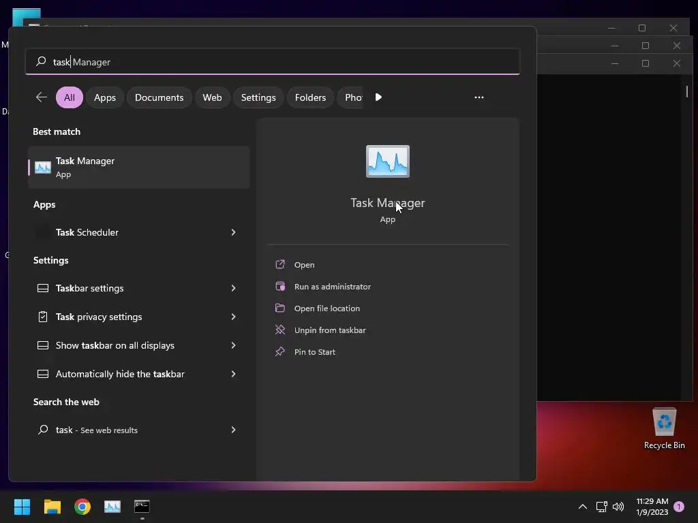Open File Explorer from the taskbar
Viewport: 698px width, 523px height.
click(52, 507)
